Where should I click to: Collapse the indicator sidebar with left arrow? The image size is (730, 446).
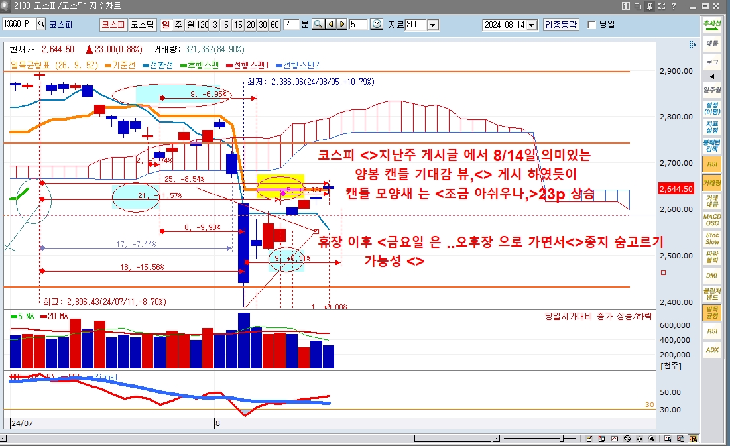pyautogui.click(x=712, y=76)
